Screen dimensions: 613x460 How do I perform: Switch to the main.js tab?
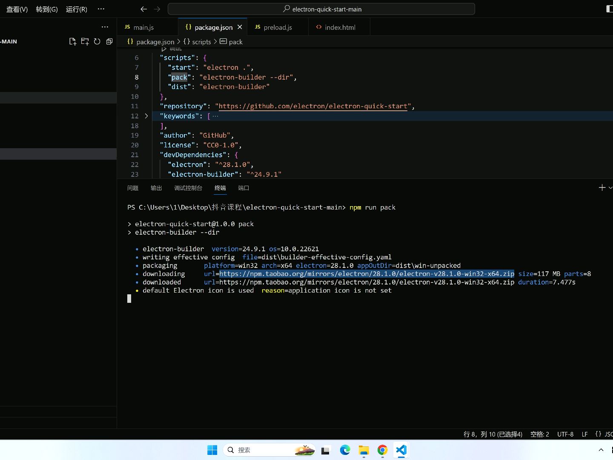[147, 27]
